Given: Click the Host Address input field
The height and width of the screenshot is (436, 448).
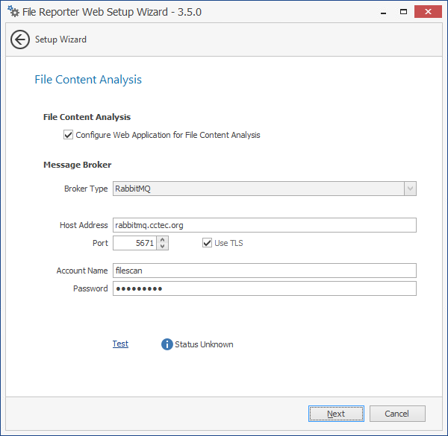Looking at the screenshot, I should (264, 225).
